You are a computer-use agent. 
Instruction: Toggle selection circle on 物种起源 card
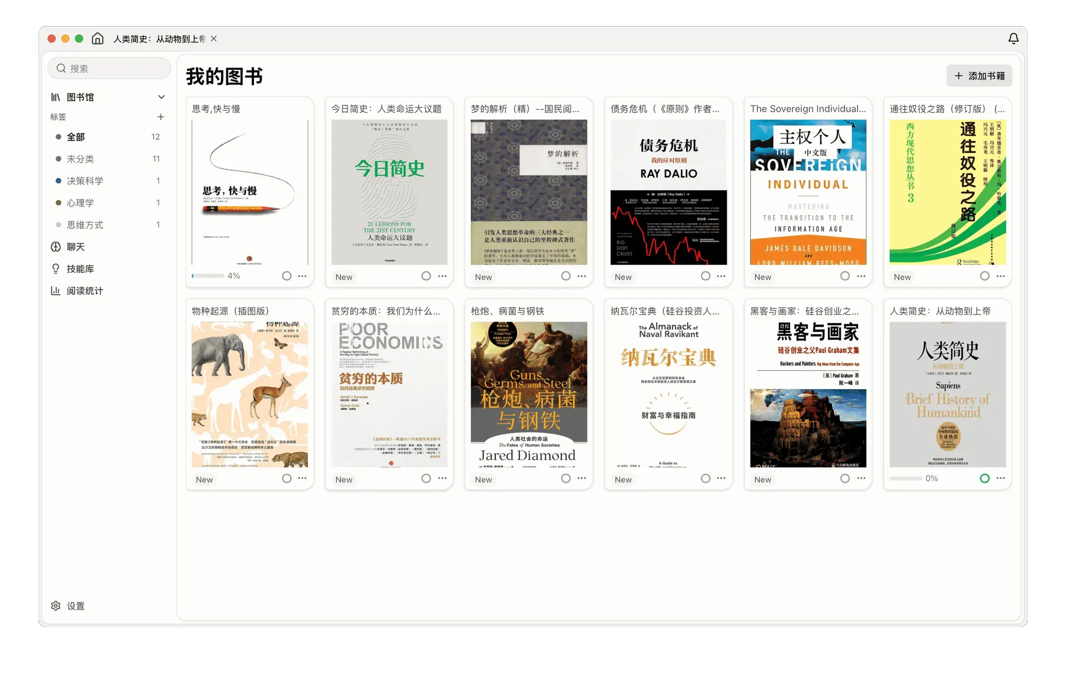click(x=287, y=478)
